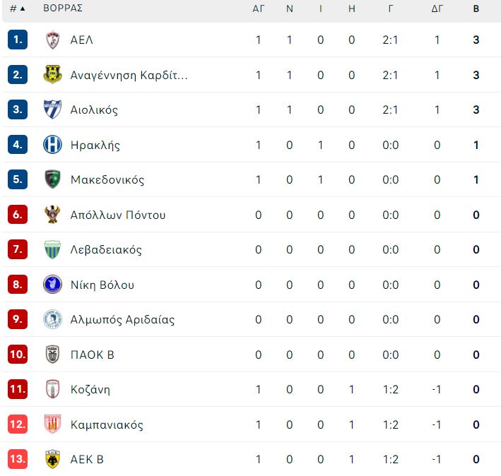
Task: Open the Αναγέννηση Καρδίτσας team logo
Action: (x=53, y=75)
